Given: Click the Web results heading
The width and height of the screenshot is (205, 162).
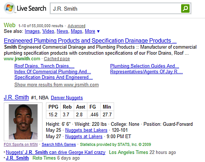Looking at the screenshot, I should click(9, 25).
